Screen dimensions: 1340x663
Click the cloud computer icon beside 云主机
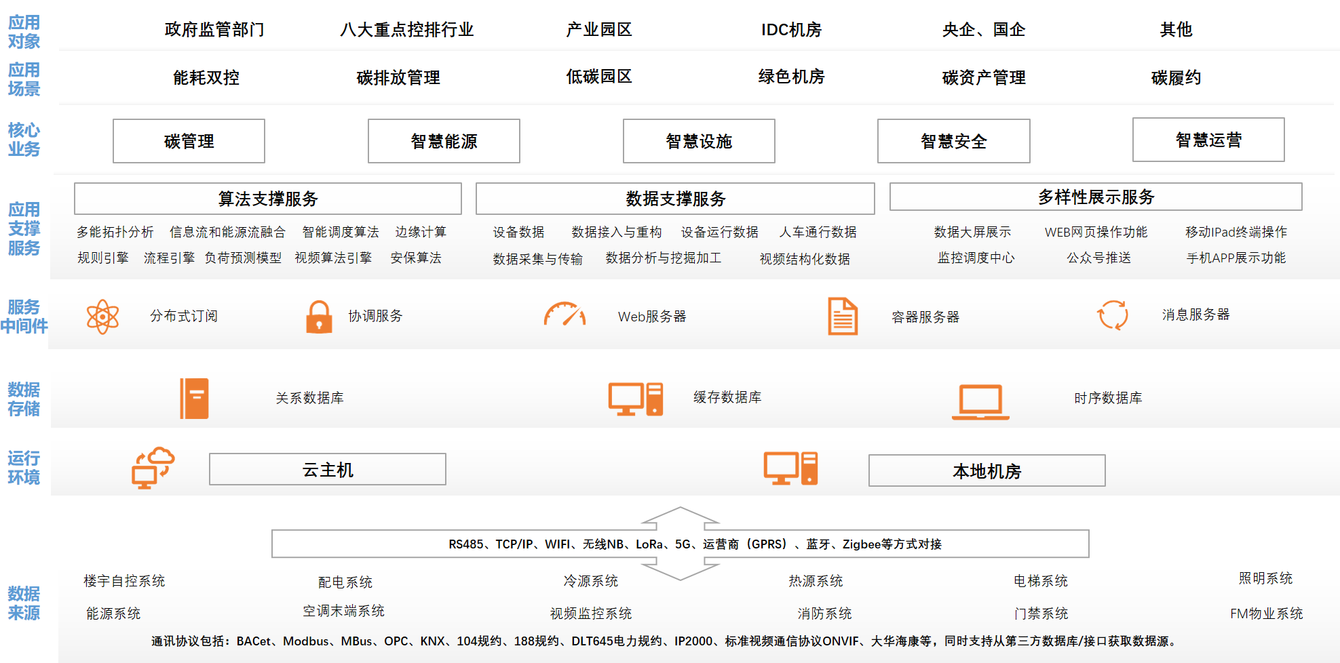[x=153, y=468]
